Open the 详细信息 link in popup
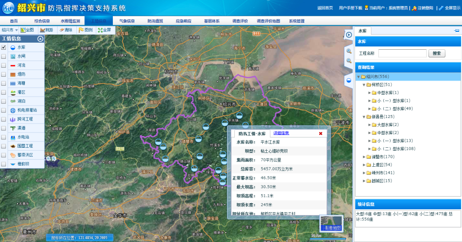The width and height of the screenshot is (462, 242). click(x=281, y=133)
